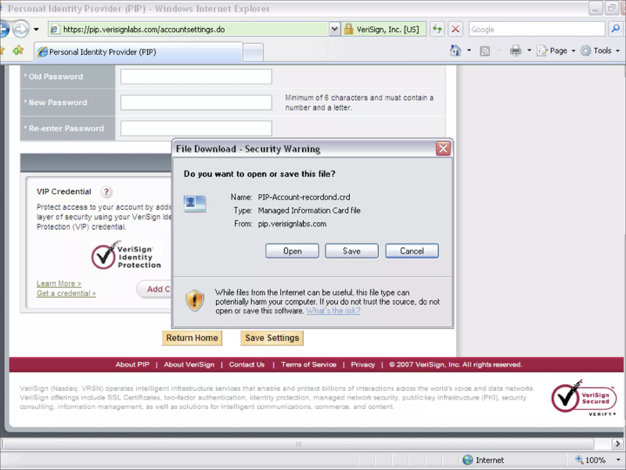Click the Add to Favorites star icon
The height and width of the screenshot is (470, 626).
pos(18,50)
